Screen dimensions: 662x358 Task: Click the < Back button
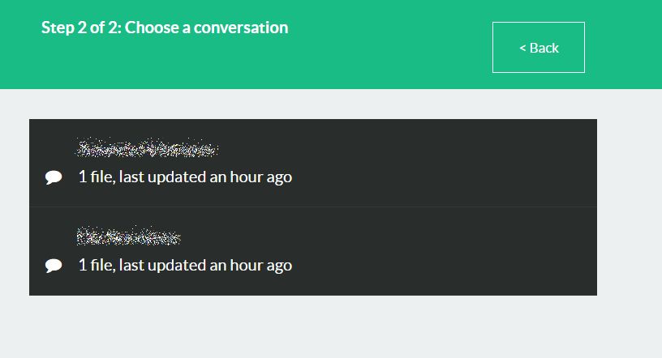click(538, 48)
